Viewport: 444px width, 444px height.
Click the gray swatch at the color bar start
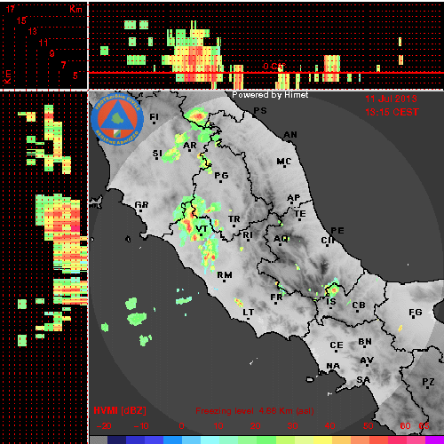pos(99,440)
